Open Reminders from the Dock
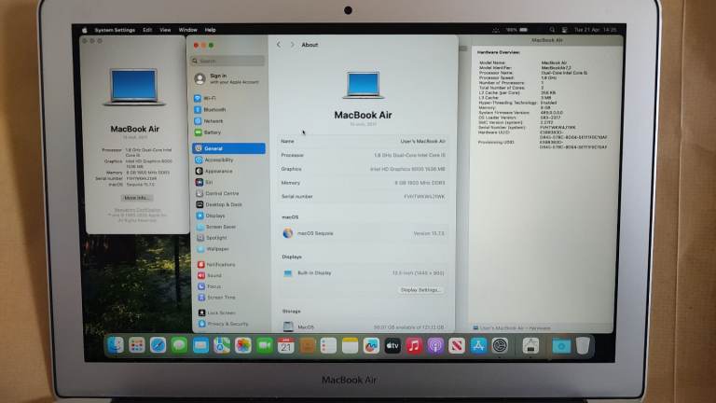716x403 pixels. 328,345
